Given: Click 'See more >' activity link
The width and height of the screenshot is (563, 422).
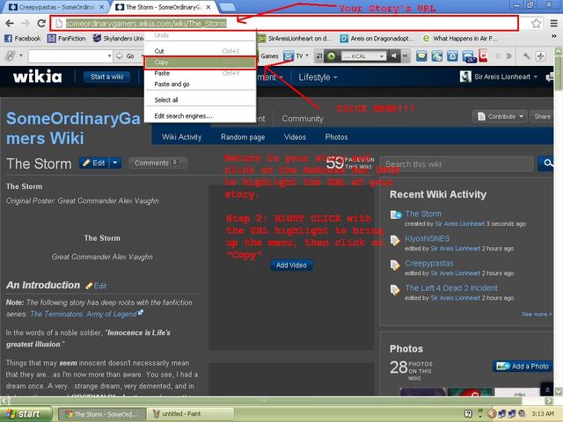Looking at the screenshot, I should click(x=536, y=315).
